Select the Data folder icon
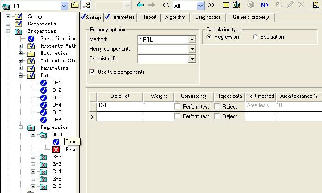The height and width of the screenshot is (193, 322). click(31, 76)
